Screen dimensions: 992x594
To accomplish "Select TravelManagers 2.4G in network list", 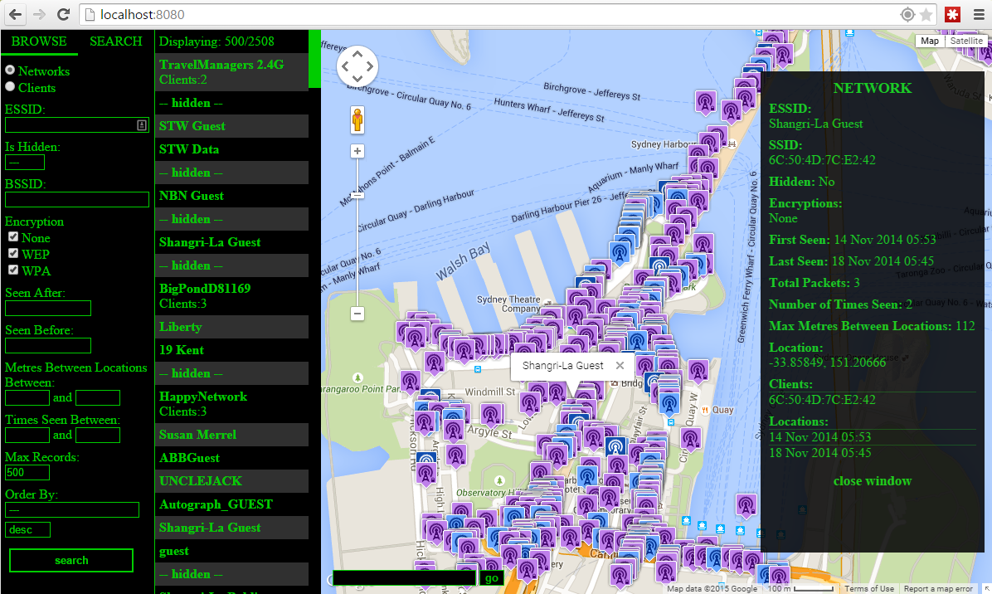I will coord(231,72).
